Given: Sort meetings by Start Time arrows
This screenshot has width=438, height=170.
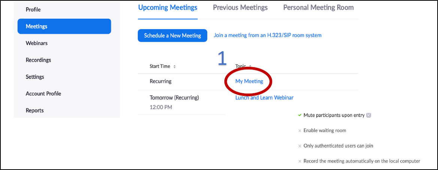Looking at the screenshot, I should 175,67.
